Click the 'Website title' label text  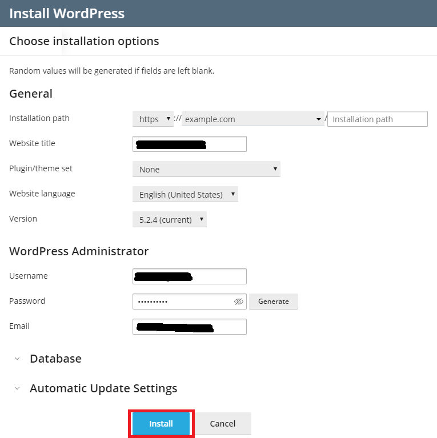[x=32, y=143]
